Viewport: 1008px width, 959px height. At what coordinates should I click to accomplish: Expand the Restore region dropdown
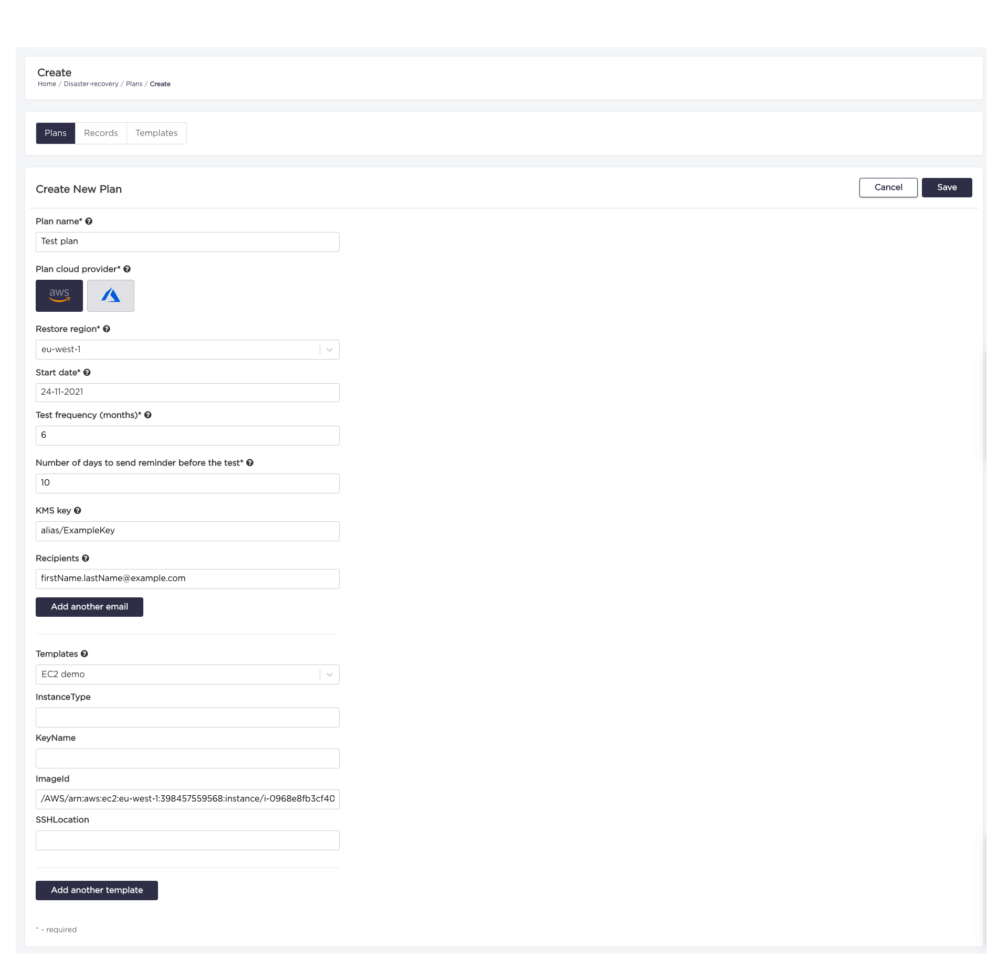tap(329, 349)
